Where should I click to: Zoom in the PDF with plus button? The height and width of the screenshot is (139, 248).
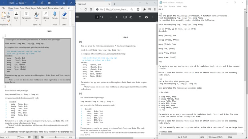pyautogui.click(x=117, y=17)
